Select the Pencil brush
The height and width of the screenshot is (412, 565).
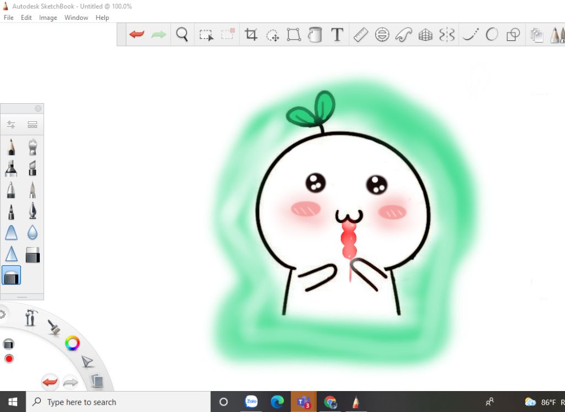(x=11, y=147)
